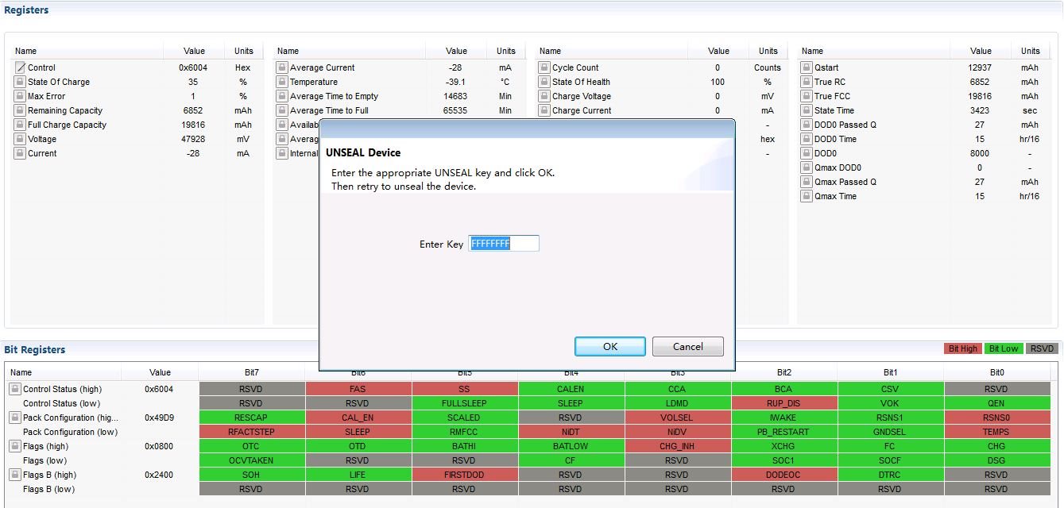The height and width of the screenshot is (508, 1064).
Task: Click lock icon next to Qmax Time
Action: tap(807, 196)
